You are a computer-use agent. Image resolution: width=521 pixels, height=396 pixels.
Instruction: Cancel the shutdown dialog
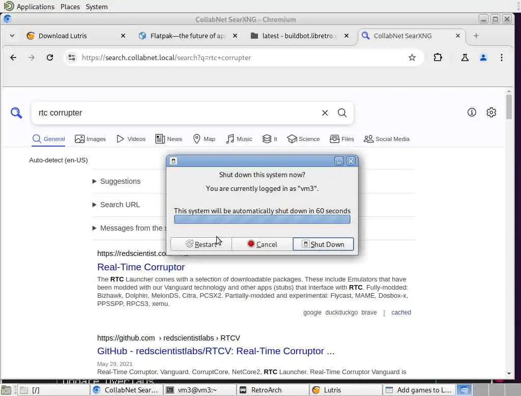point(262,244)
